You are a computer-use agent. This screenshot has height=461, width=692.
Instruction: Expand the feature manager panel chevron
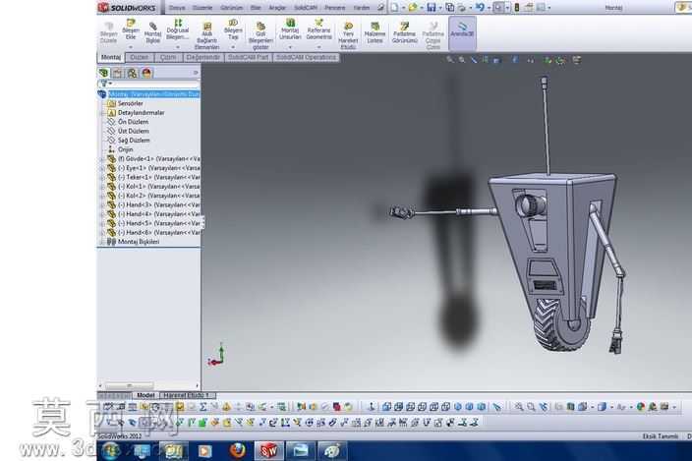point(196,73)
